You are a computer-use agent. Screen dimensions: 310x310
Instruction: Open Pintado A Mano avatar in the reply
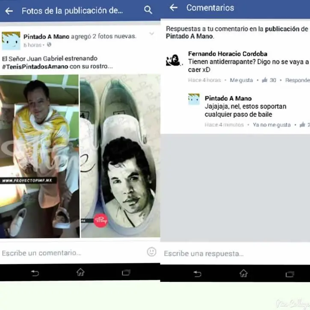[x=194, y=99]
